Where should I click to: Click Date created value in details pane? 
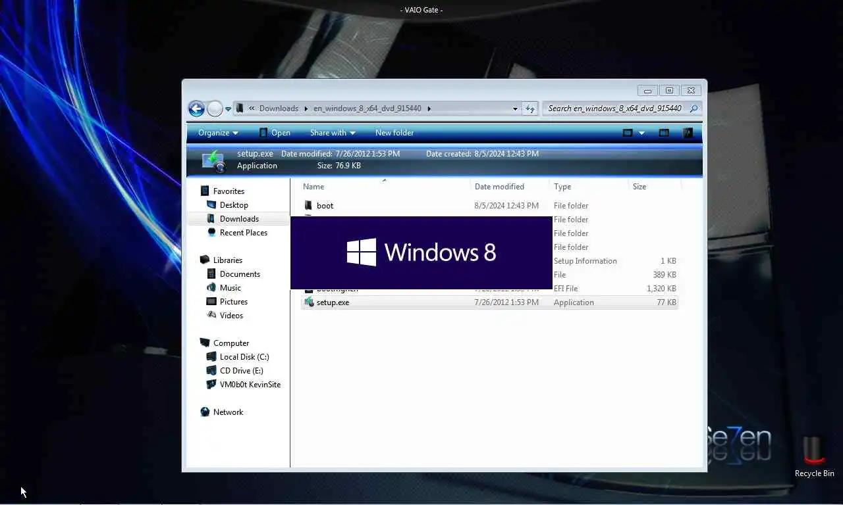click(x=506, y=154)
